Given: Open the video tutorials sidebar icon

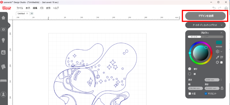Looking at the screenshot, I should [x=3, y=30].
